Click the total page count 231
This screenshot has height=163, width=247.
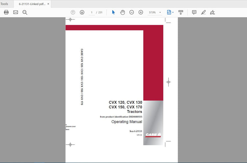tap(100, 13)
